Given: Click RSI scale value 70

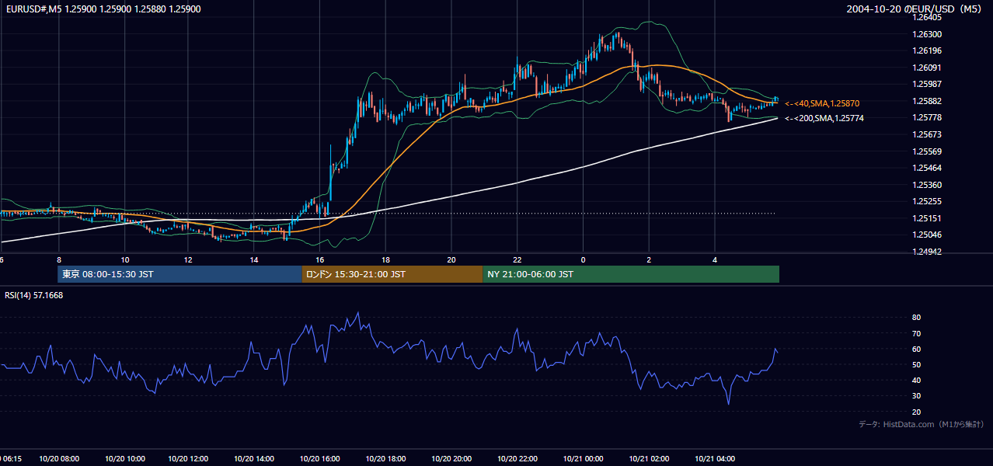Looking at the screenshot, I should point(916,333).
